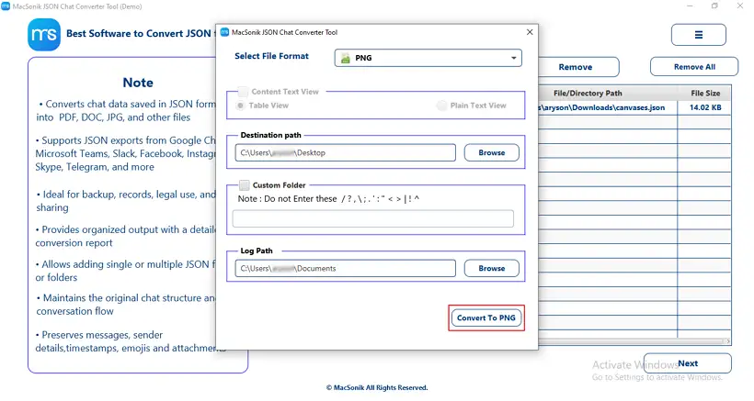Close the JSON Chat Converter dialog
Image resolution: width=754 pixels, height=401 pixels.
(x=530, y=32)
